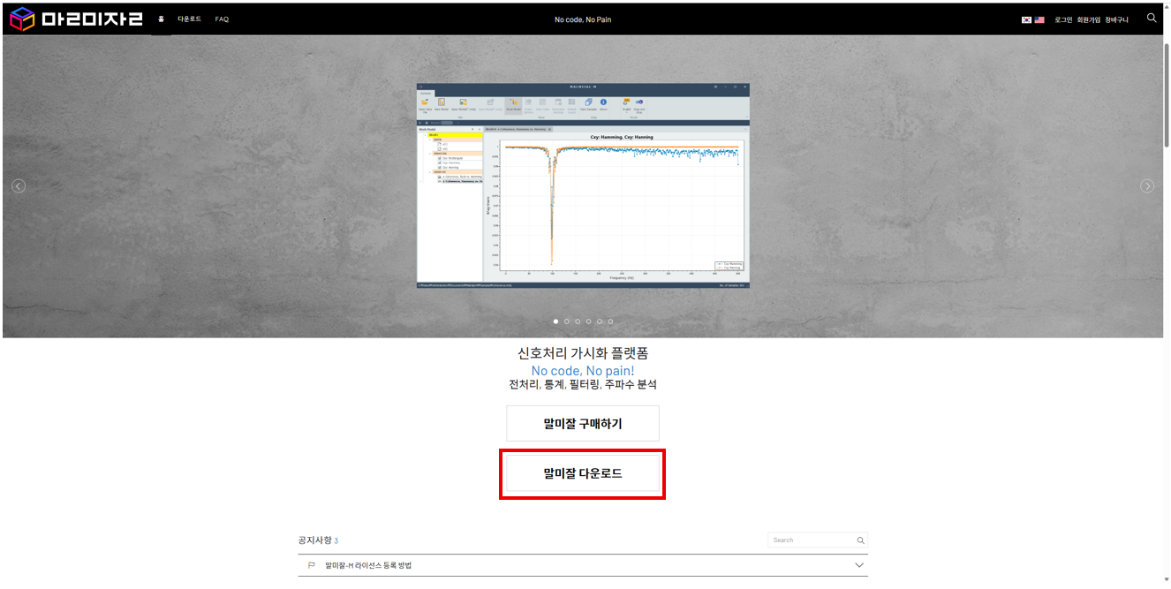
Task: Click the software screenshot slide image
Action: point(583,185)
